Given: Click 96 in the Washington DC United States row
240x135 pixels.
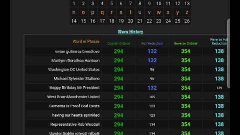Looking at the screenshot, I should tap(152, 70).
